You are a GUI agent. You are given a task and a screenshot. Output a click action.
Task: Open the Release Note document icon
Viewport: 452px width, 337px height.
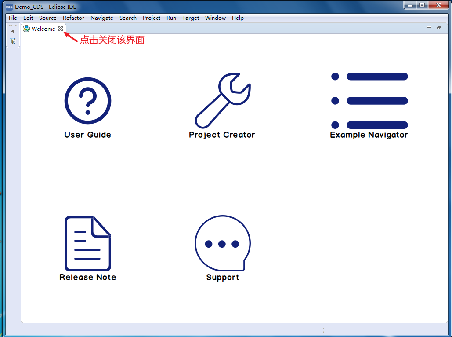click(88, 243)
